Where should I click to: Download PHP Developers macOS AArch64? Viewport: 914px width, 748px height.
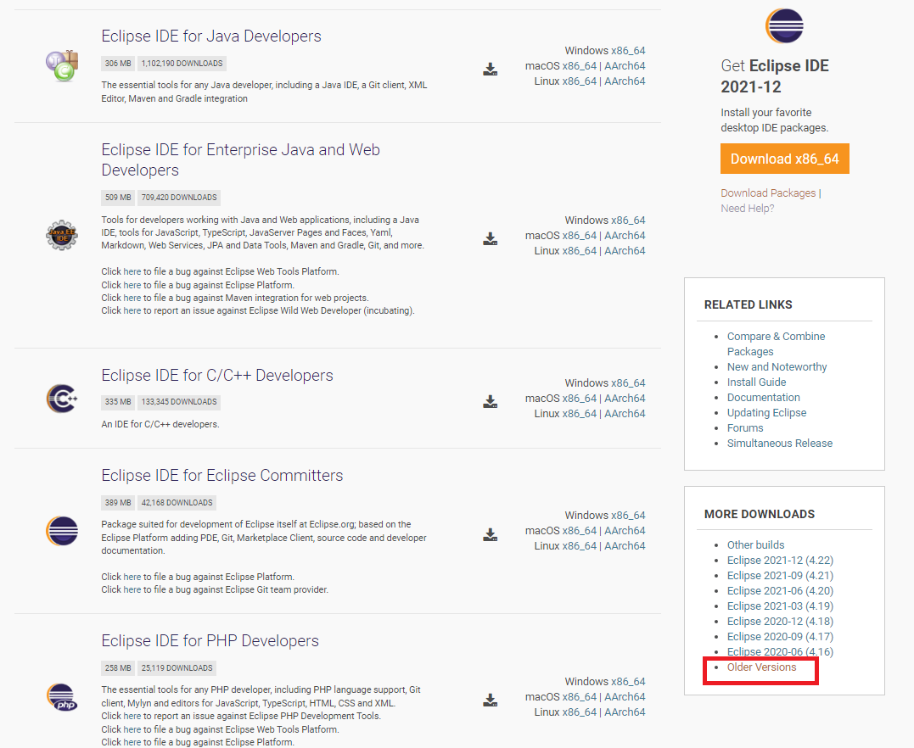coord(625,697)
